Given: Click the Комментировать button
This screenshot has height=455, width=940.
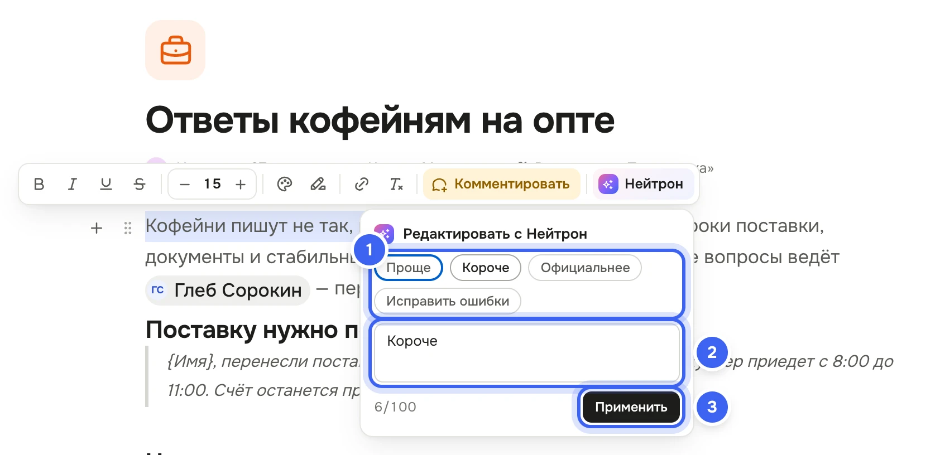Looking at the screenshot, I should pyautogui.click(x=501, y=184).
